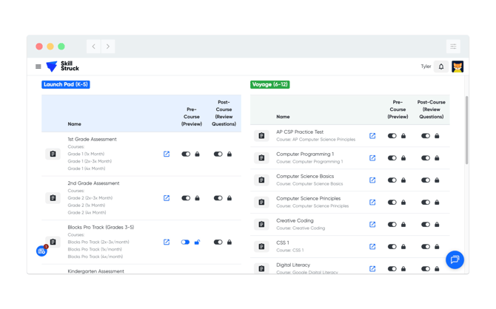Open the fox avatar profile menu
Screen dimensions: 496x309
point(458,67)
